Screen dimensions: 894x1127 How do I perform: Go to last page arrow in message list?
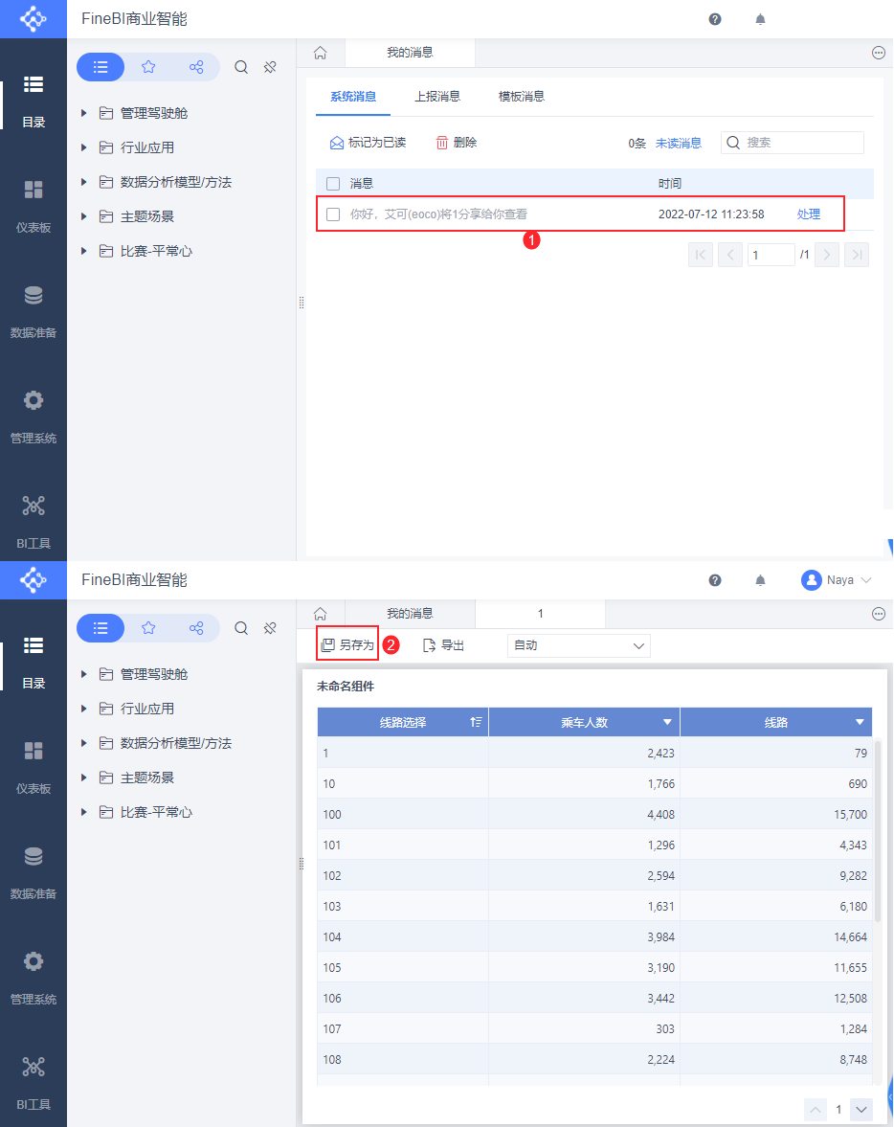point(857,255)
